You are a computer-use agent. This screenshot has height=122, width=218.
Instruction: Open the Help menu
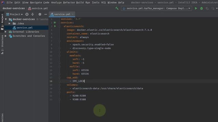coord(121,2)
